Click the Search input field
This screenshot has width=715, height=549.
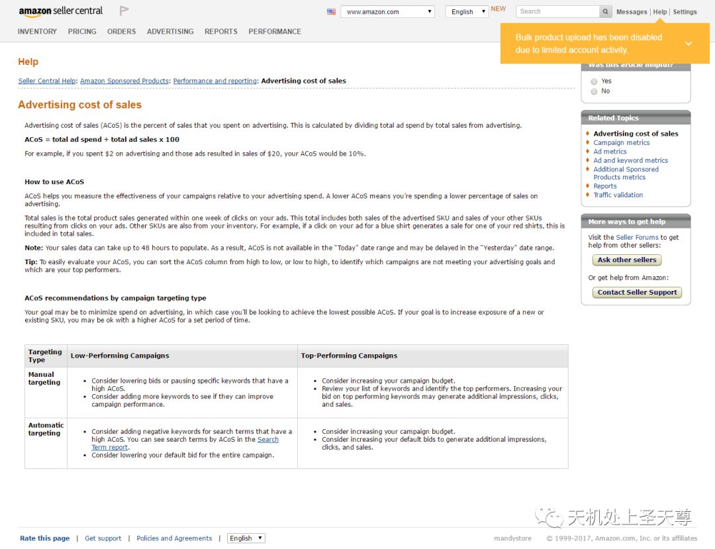click(x=557, y=11)
